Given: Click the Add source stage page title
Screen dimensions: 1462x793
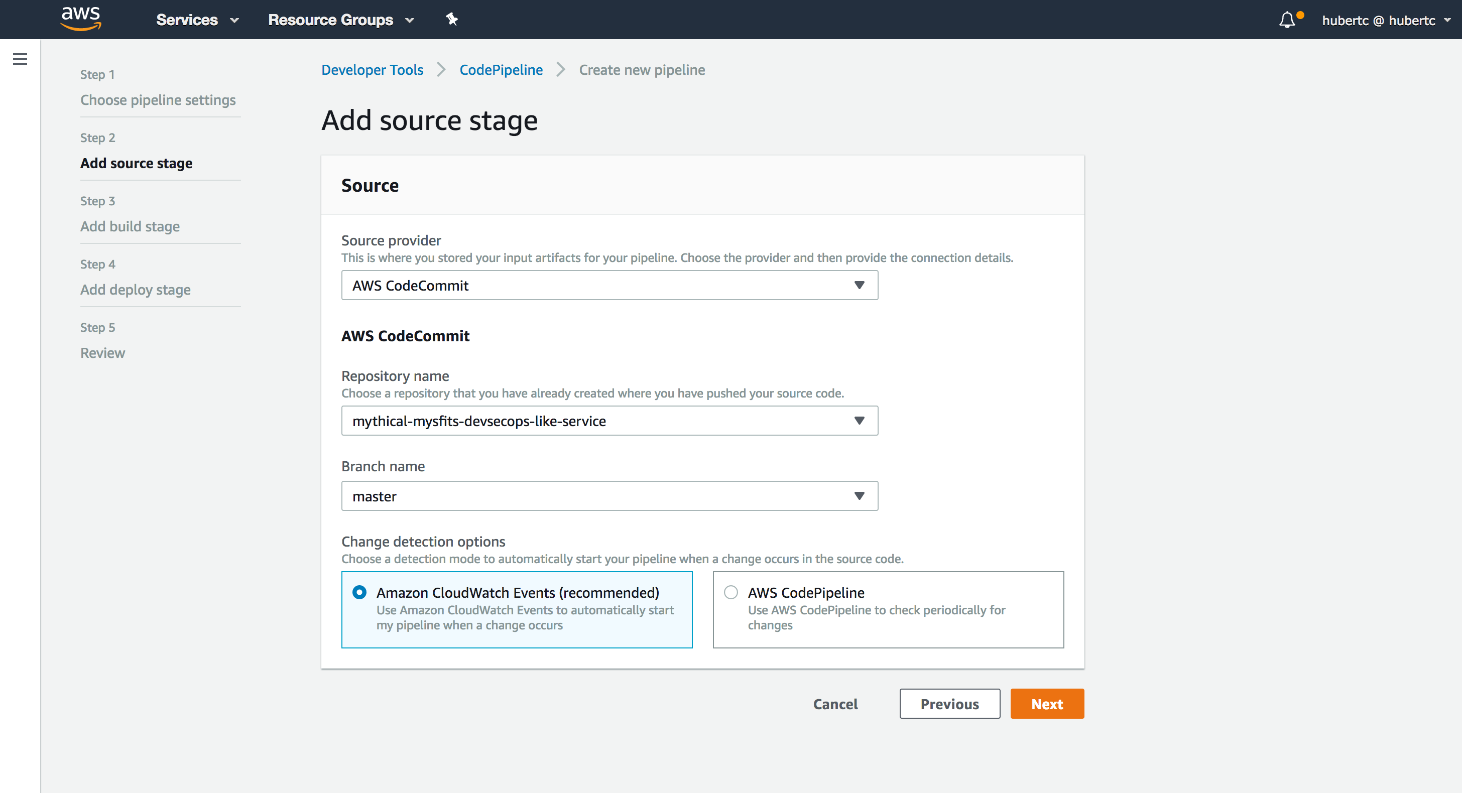Looking at the screenshot, I should pos(429,121).
